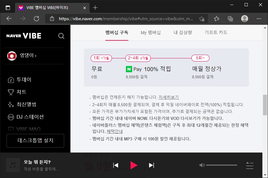Click the NAVER VIBE logo
This screenshot has height=178, width=268.
coord(24,36)
